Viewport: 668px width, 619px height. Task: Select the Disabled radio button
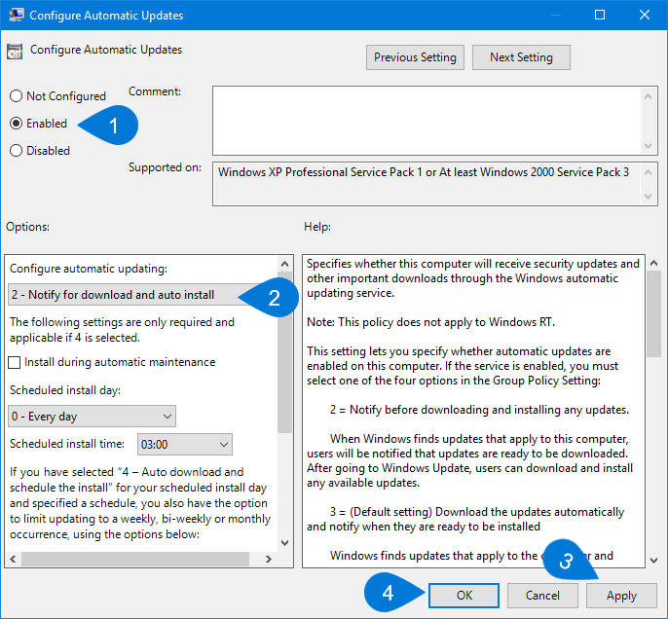17,151
